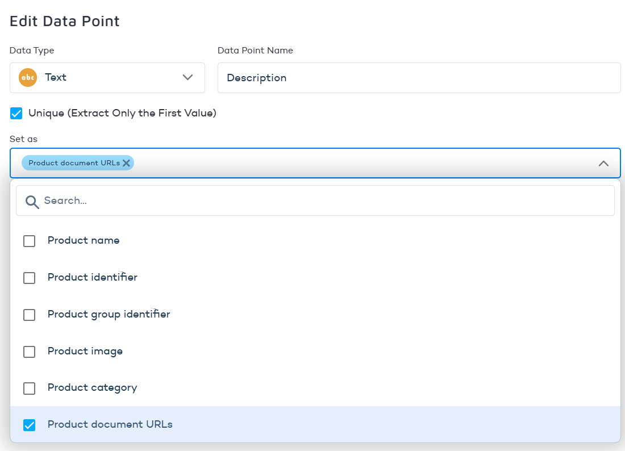
Task: Collapse the Set as list using the up chevron
Action: [x=603, y=164]
